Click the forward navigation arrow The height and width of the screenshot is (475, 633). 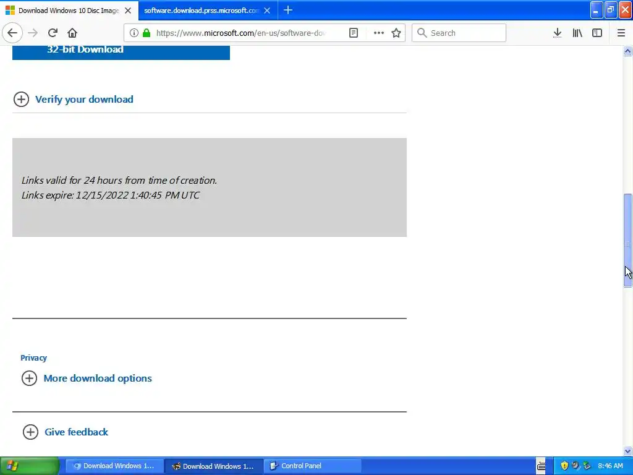coord(33,33)
